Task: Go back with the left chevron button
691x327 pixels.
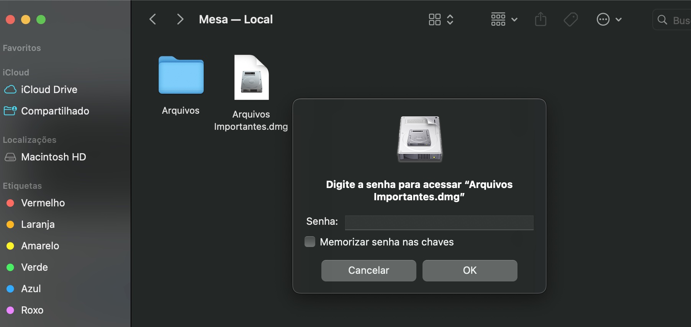Action: tap(153, 19)
